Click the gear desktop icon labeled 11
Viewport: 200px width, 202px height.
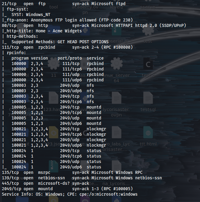click(x=53, y=64)
